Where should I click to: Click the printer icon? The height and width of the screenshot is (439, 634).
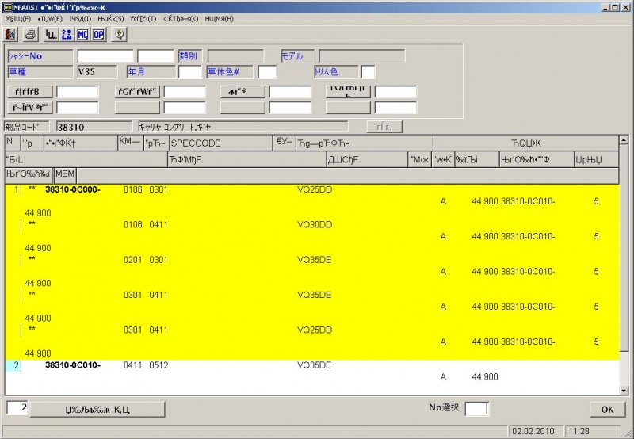[30, 34]
